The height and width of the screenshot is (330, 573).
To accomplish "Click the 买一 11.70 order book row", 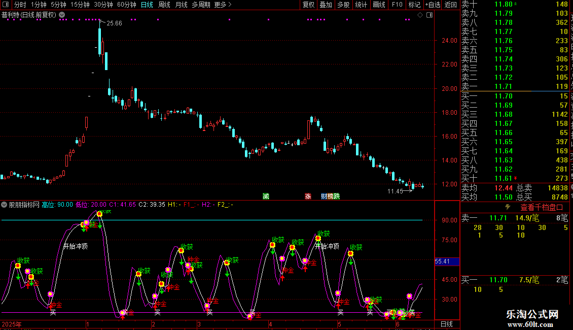I will [515, 96].
